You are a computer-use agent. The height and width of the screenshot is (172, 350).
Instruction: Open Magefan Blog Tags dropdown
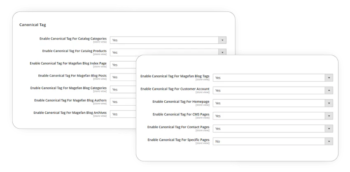click(273, 78)
